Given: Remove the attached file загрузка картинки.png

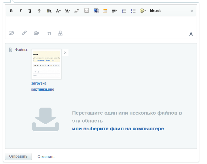Looking at the screenshot, I should [x=65, y=52].
